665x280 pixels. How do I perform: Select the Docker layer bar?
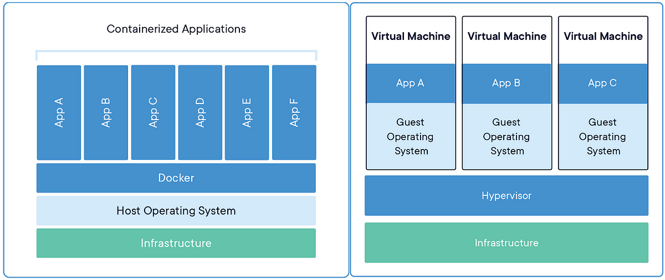coord(176,178)
